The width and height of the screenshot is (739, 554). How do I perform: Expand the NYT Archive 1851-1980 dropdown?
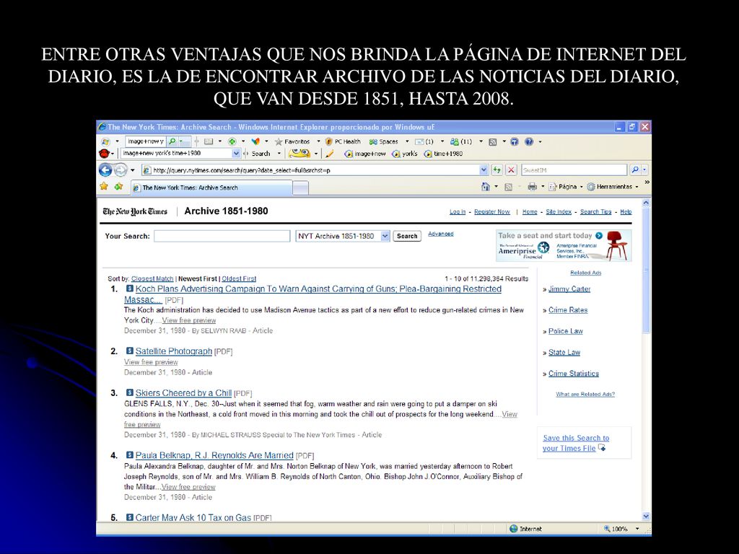[385, 236]
